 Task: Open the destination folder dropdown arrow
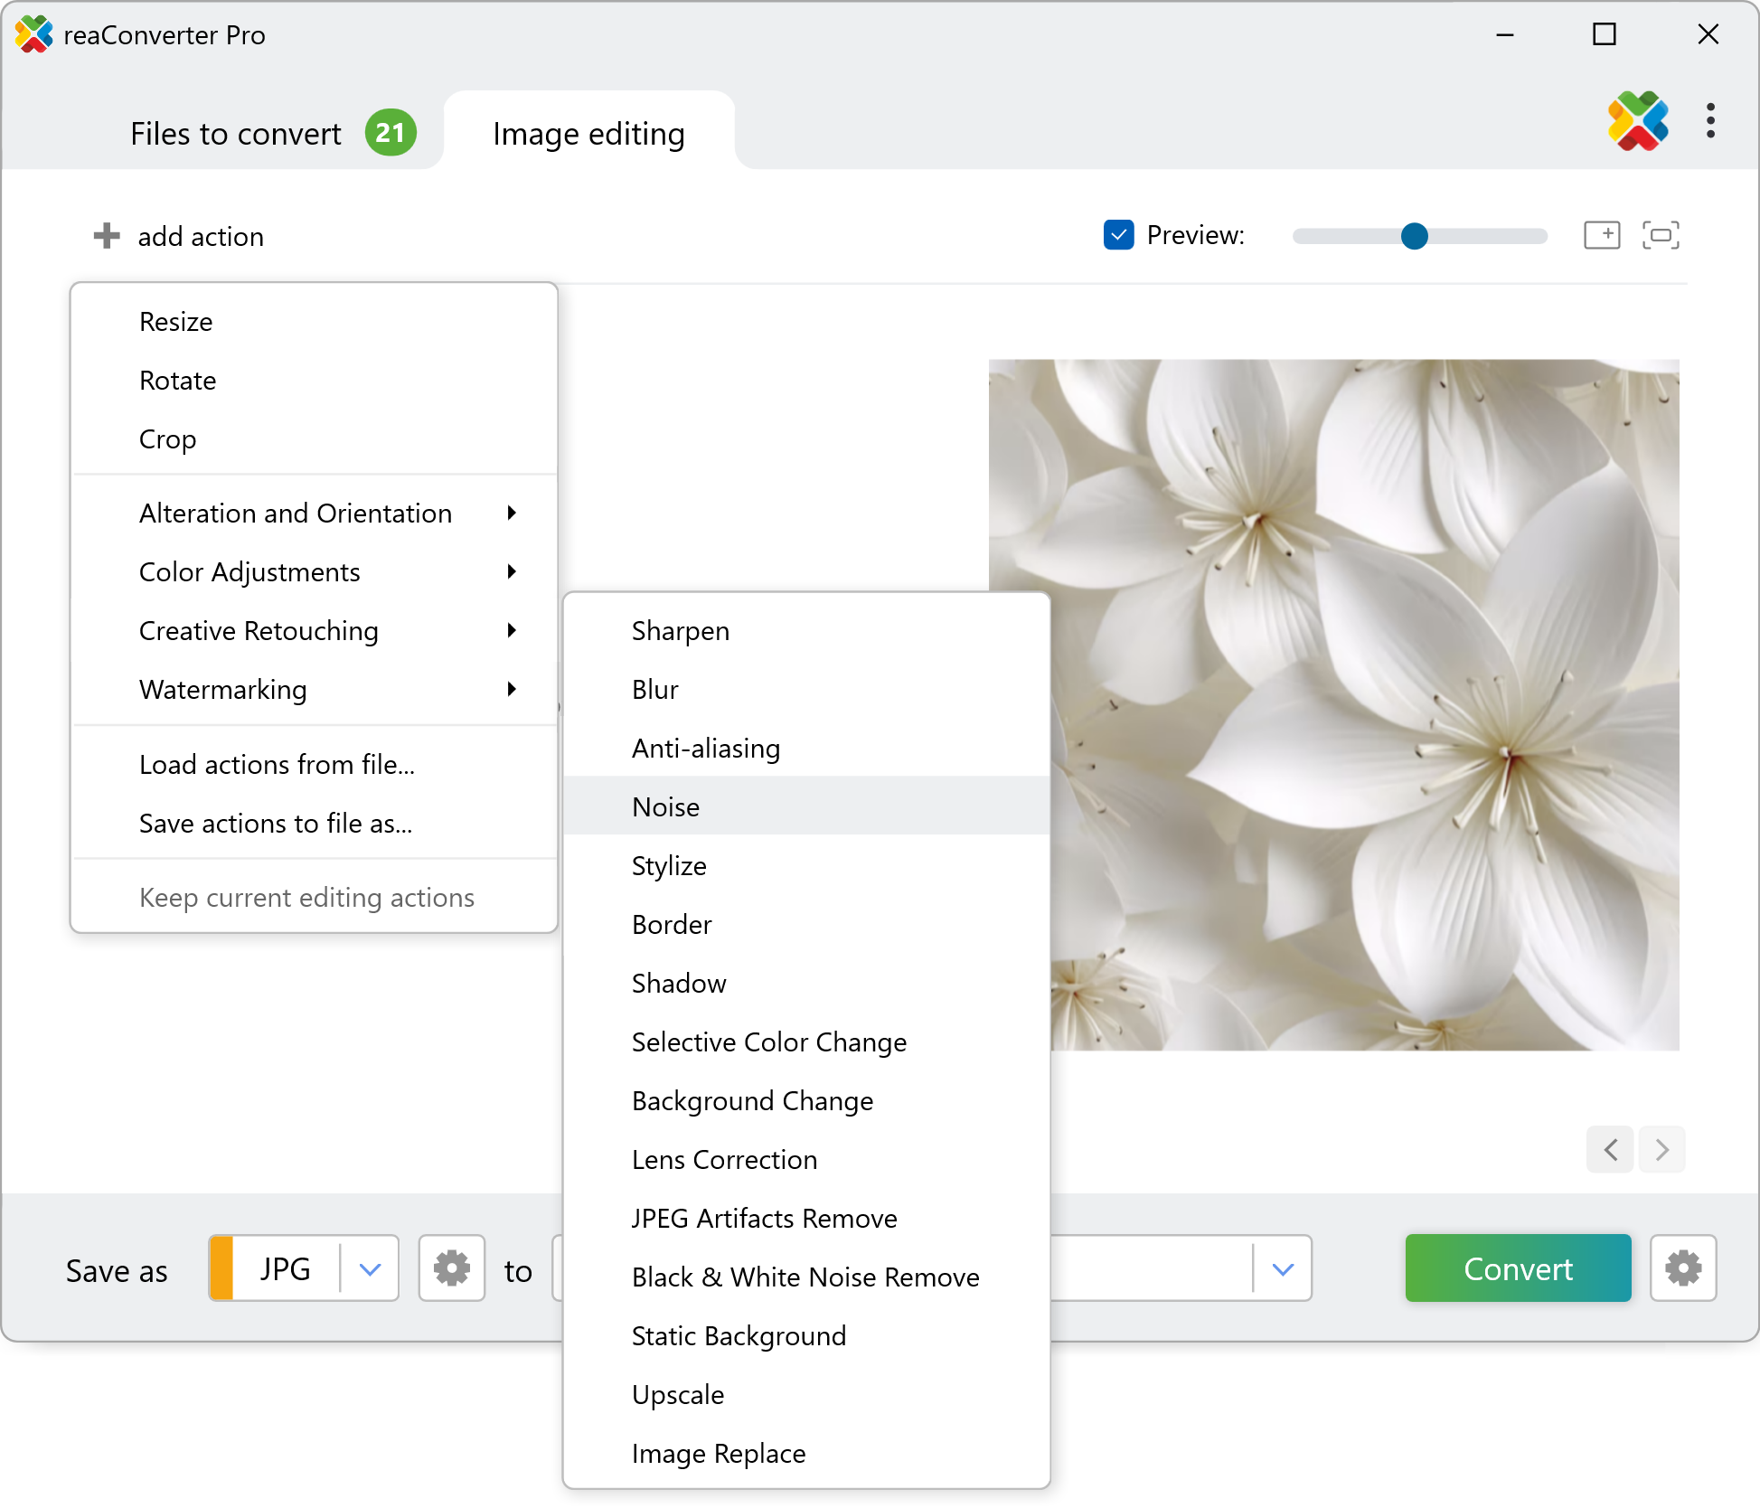click(1282, 1269)
